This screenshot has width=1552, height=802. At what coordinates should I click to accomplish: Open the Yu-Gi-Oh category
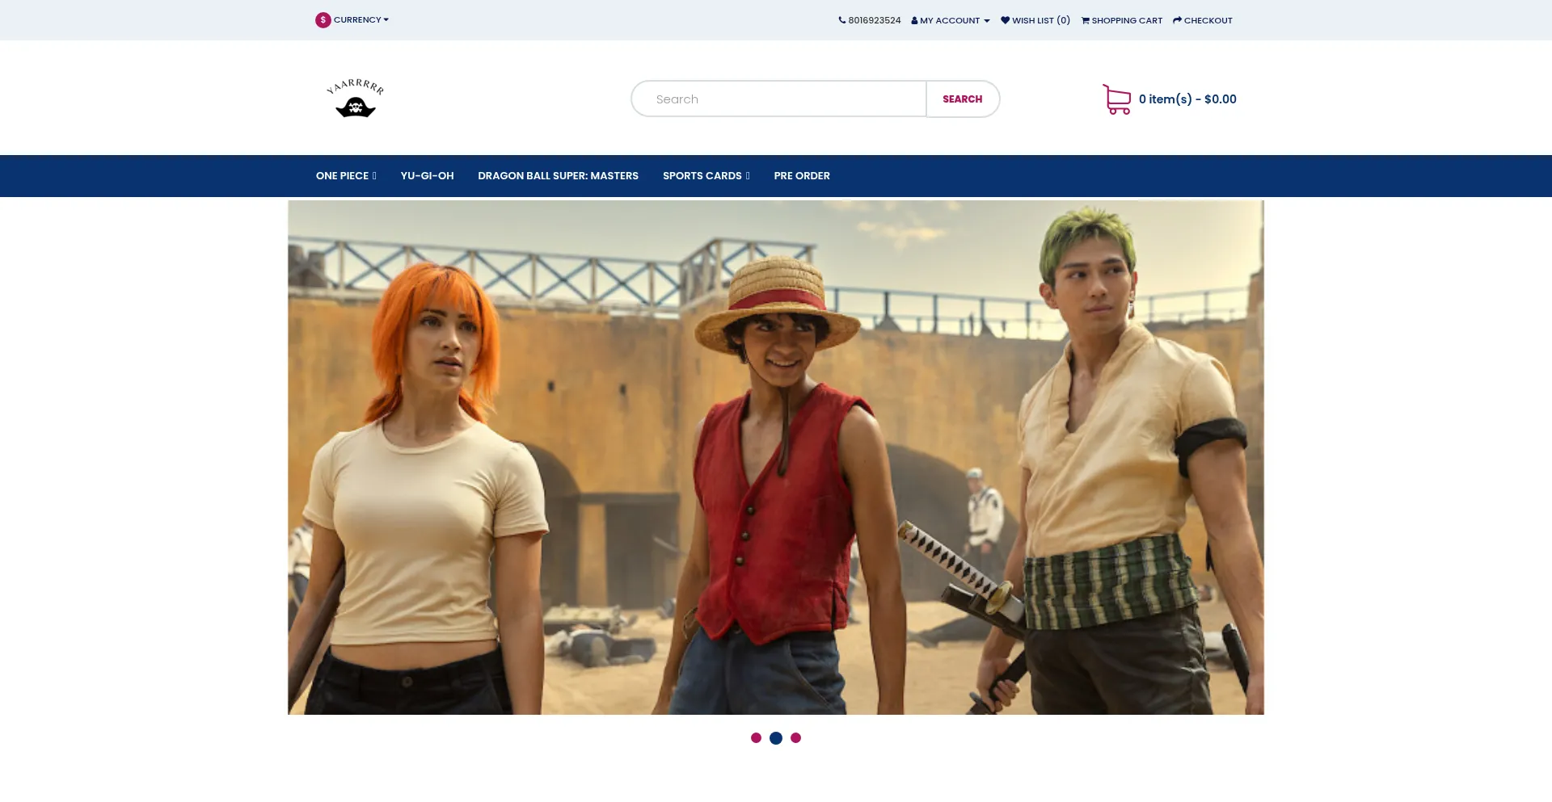coord(427,176)
